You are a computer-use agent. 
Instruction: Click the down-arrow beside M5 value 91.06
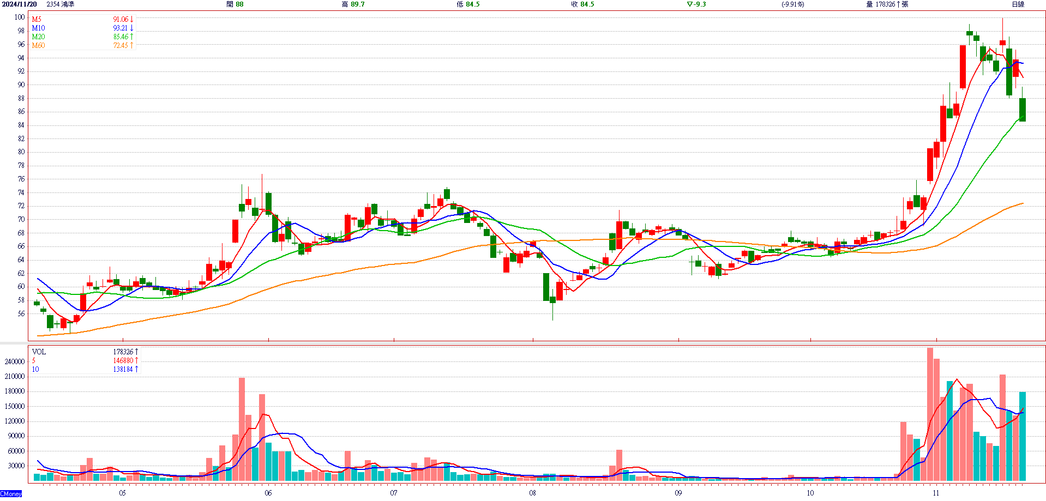coord(131,19)
